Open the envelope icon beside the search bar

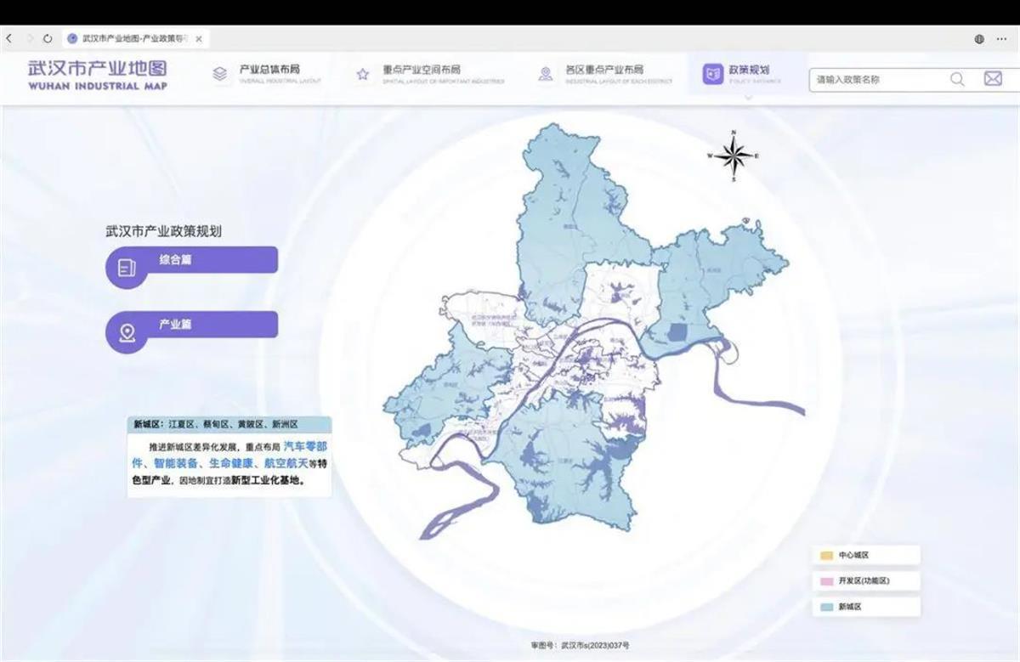point(992,78)
